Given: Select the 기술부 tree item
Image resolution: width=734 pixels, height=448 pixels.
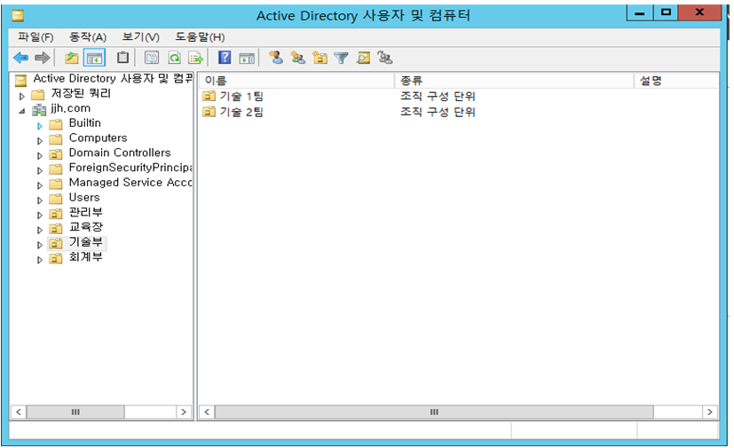Looking at the screenshot, I should [86, 242].
